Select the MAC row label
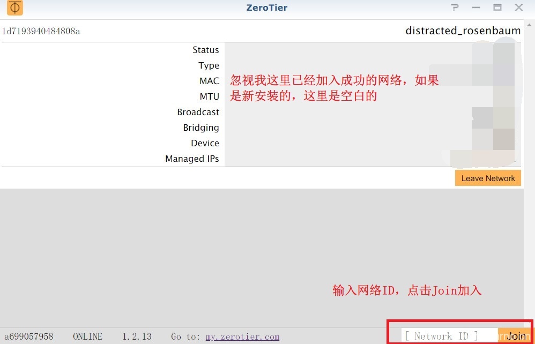535x344 pixels. point(209,81)
